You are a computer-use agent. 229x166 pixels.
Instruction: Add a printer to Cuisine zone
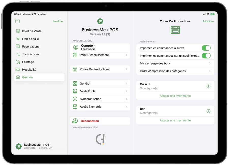175,96
